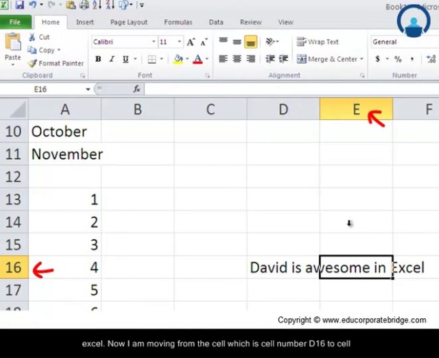Open the Font Color dropdown arrow
This screenshot has height=358, width=439.
point(207,59)
